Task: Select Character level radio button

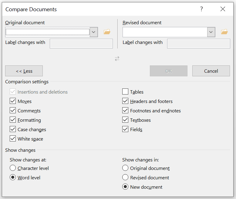Action: point(13,168)
